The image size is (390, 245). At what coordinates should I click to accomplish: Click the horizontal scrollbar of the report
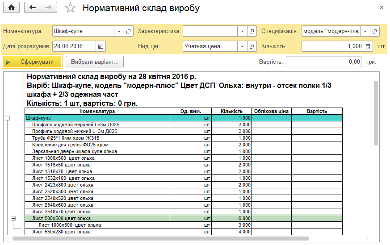point(161,239)
